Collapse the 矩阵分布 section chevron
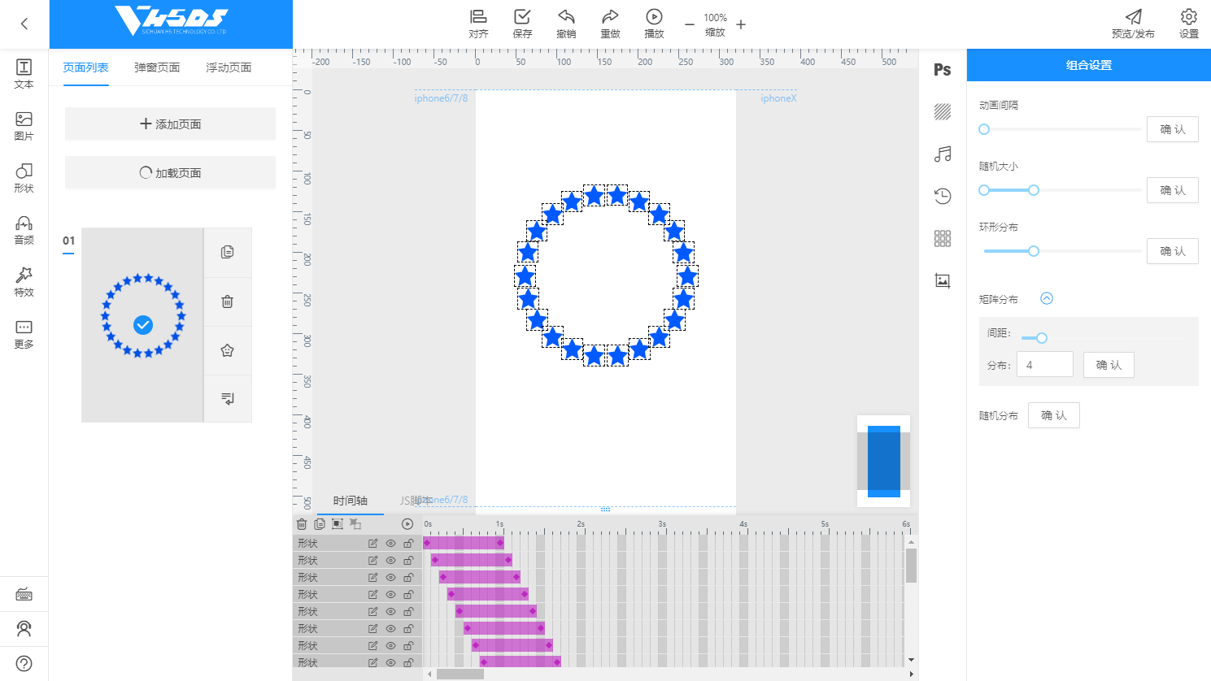This screenshot has height=681, width=1211. pyautogui.click(x=1047, y=298)
